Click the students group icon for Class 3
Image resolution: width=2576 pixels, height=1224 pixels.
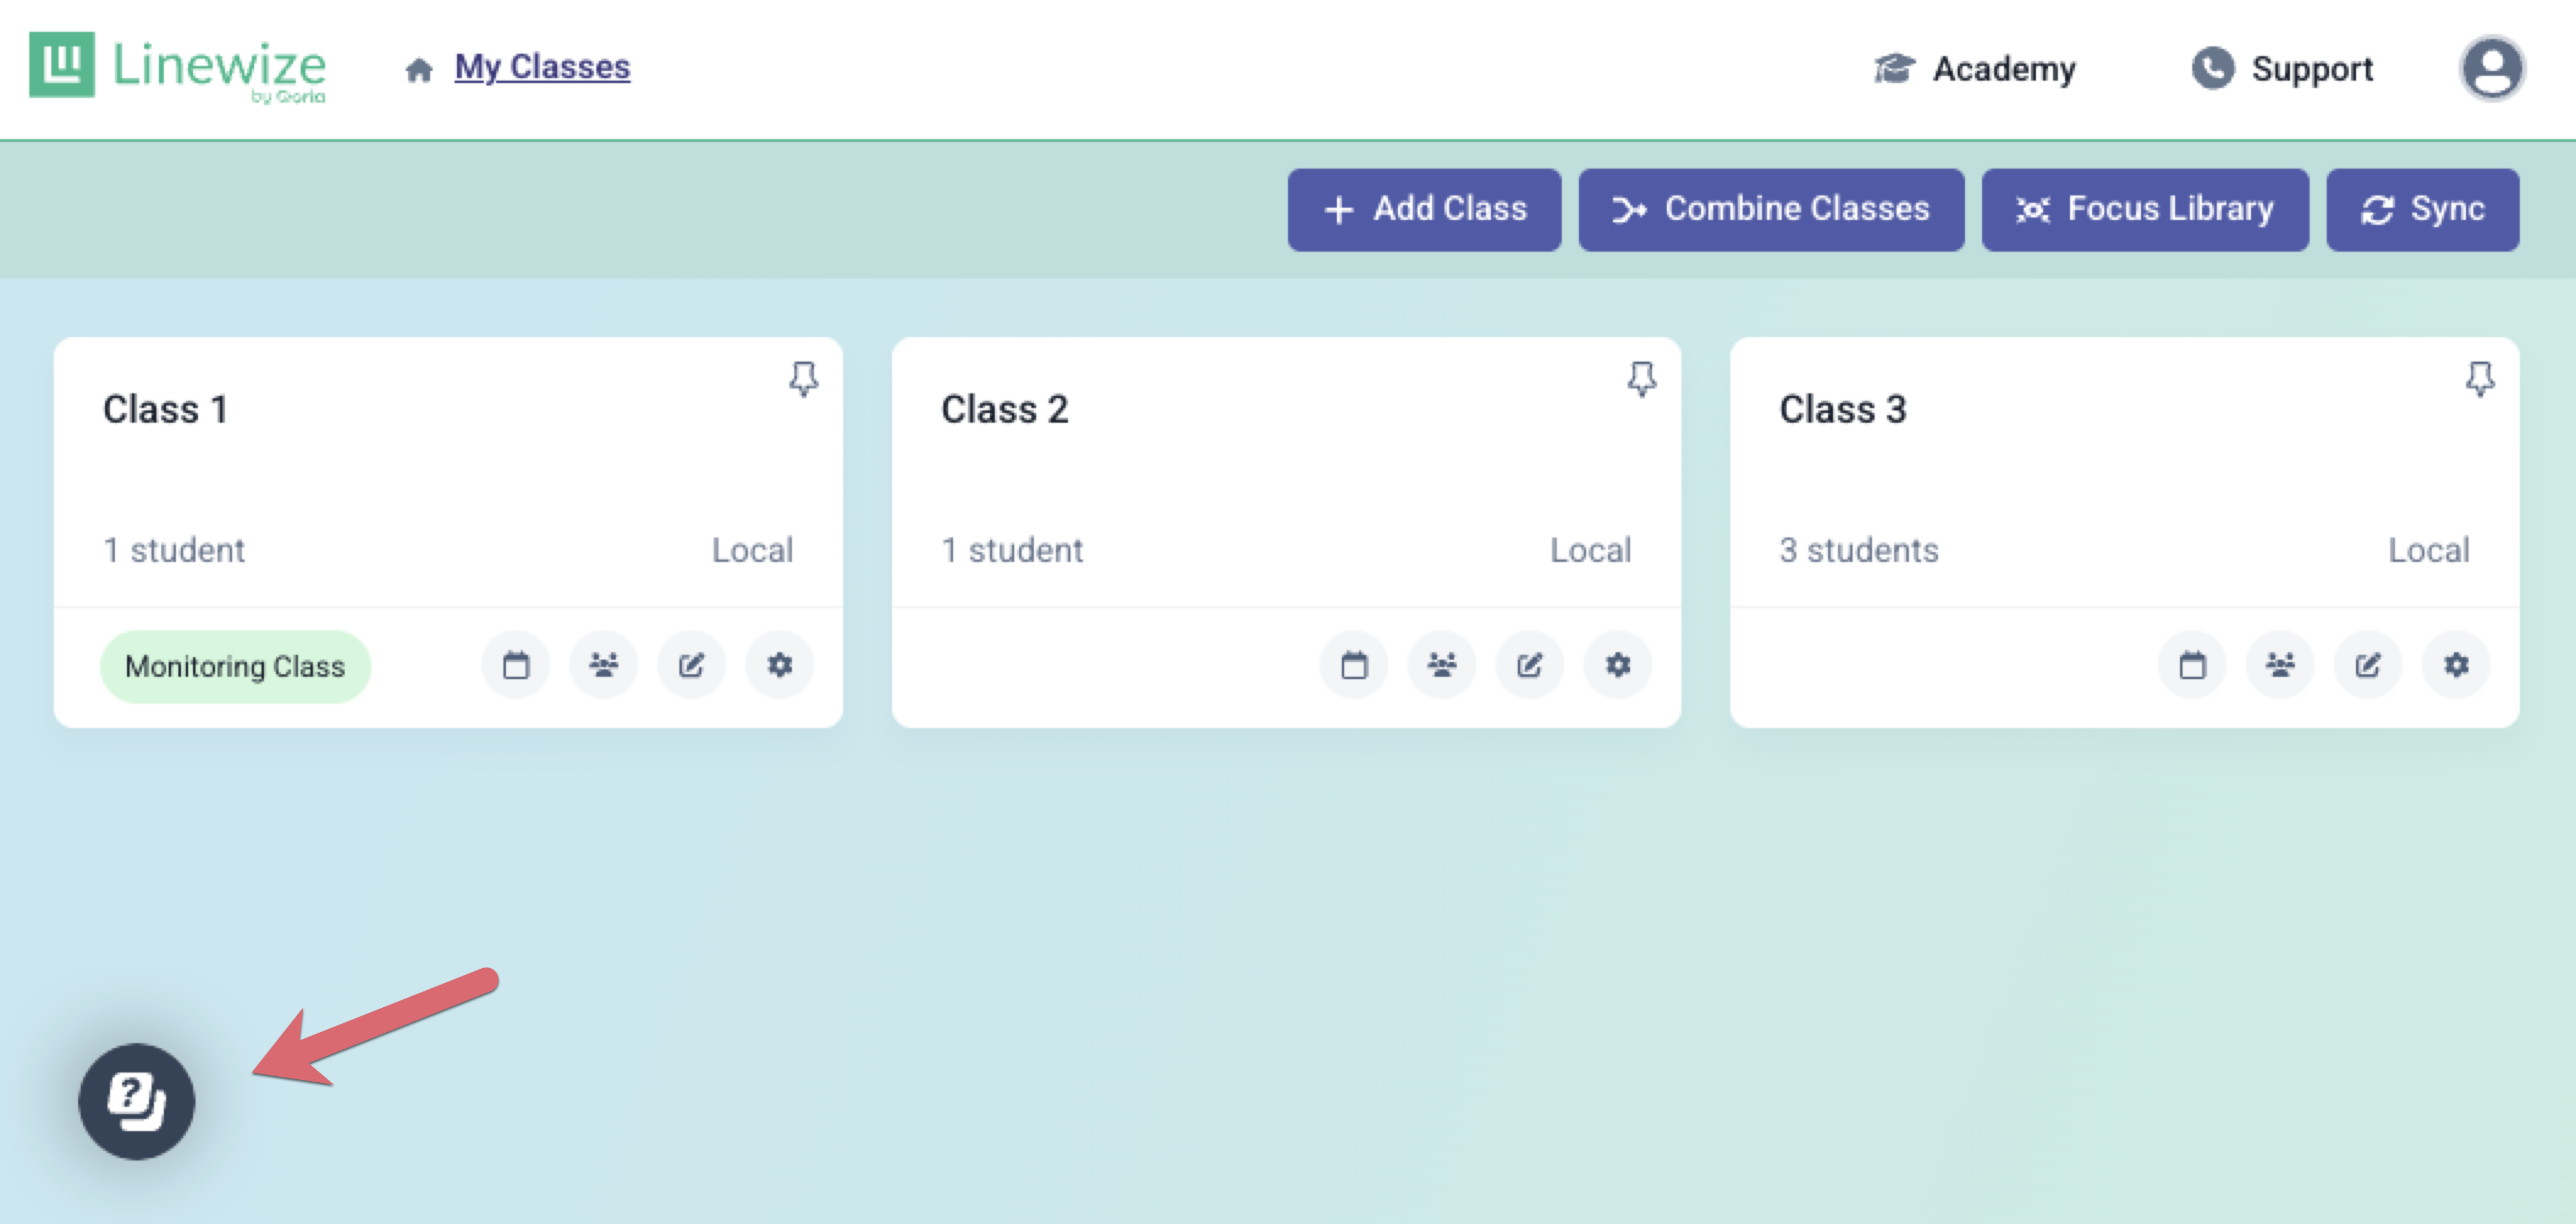[2280, 665]
